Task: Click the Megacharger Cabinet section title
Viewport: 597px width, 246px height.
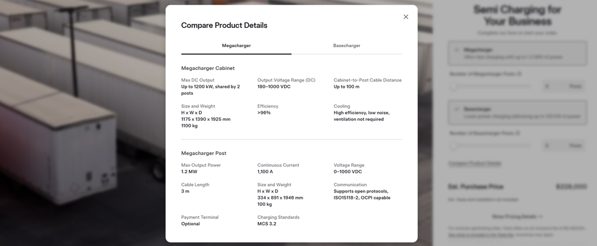Action: click(x=208, y=69)
